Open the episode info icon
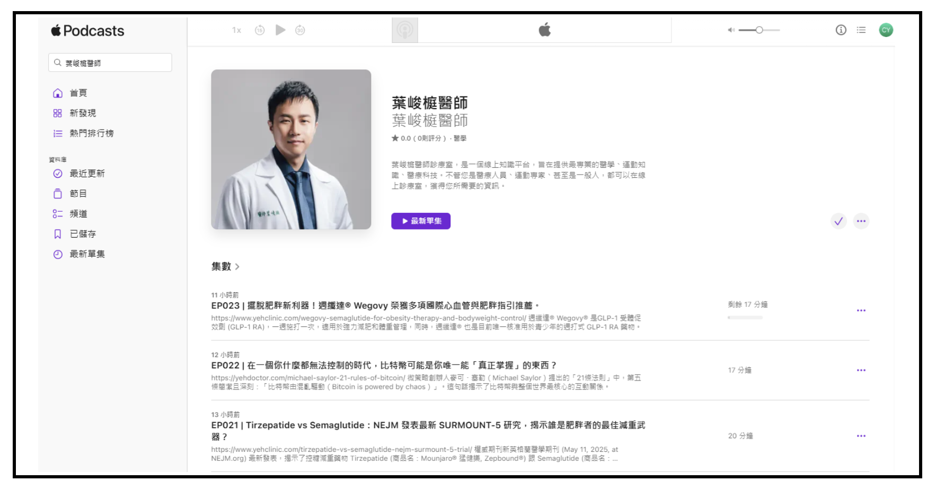The width and height of the screenshot is (936, 490). point(841,30)
